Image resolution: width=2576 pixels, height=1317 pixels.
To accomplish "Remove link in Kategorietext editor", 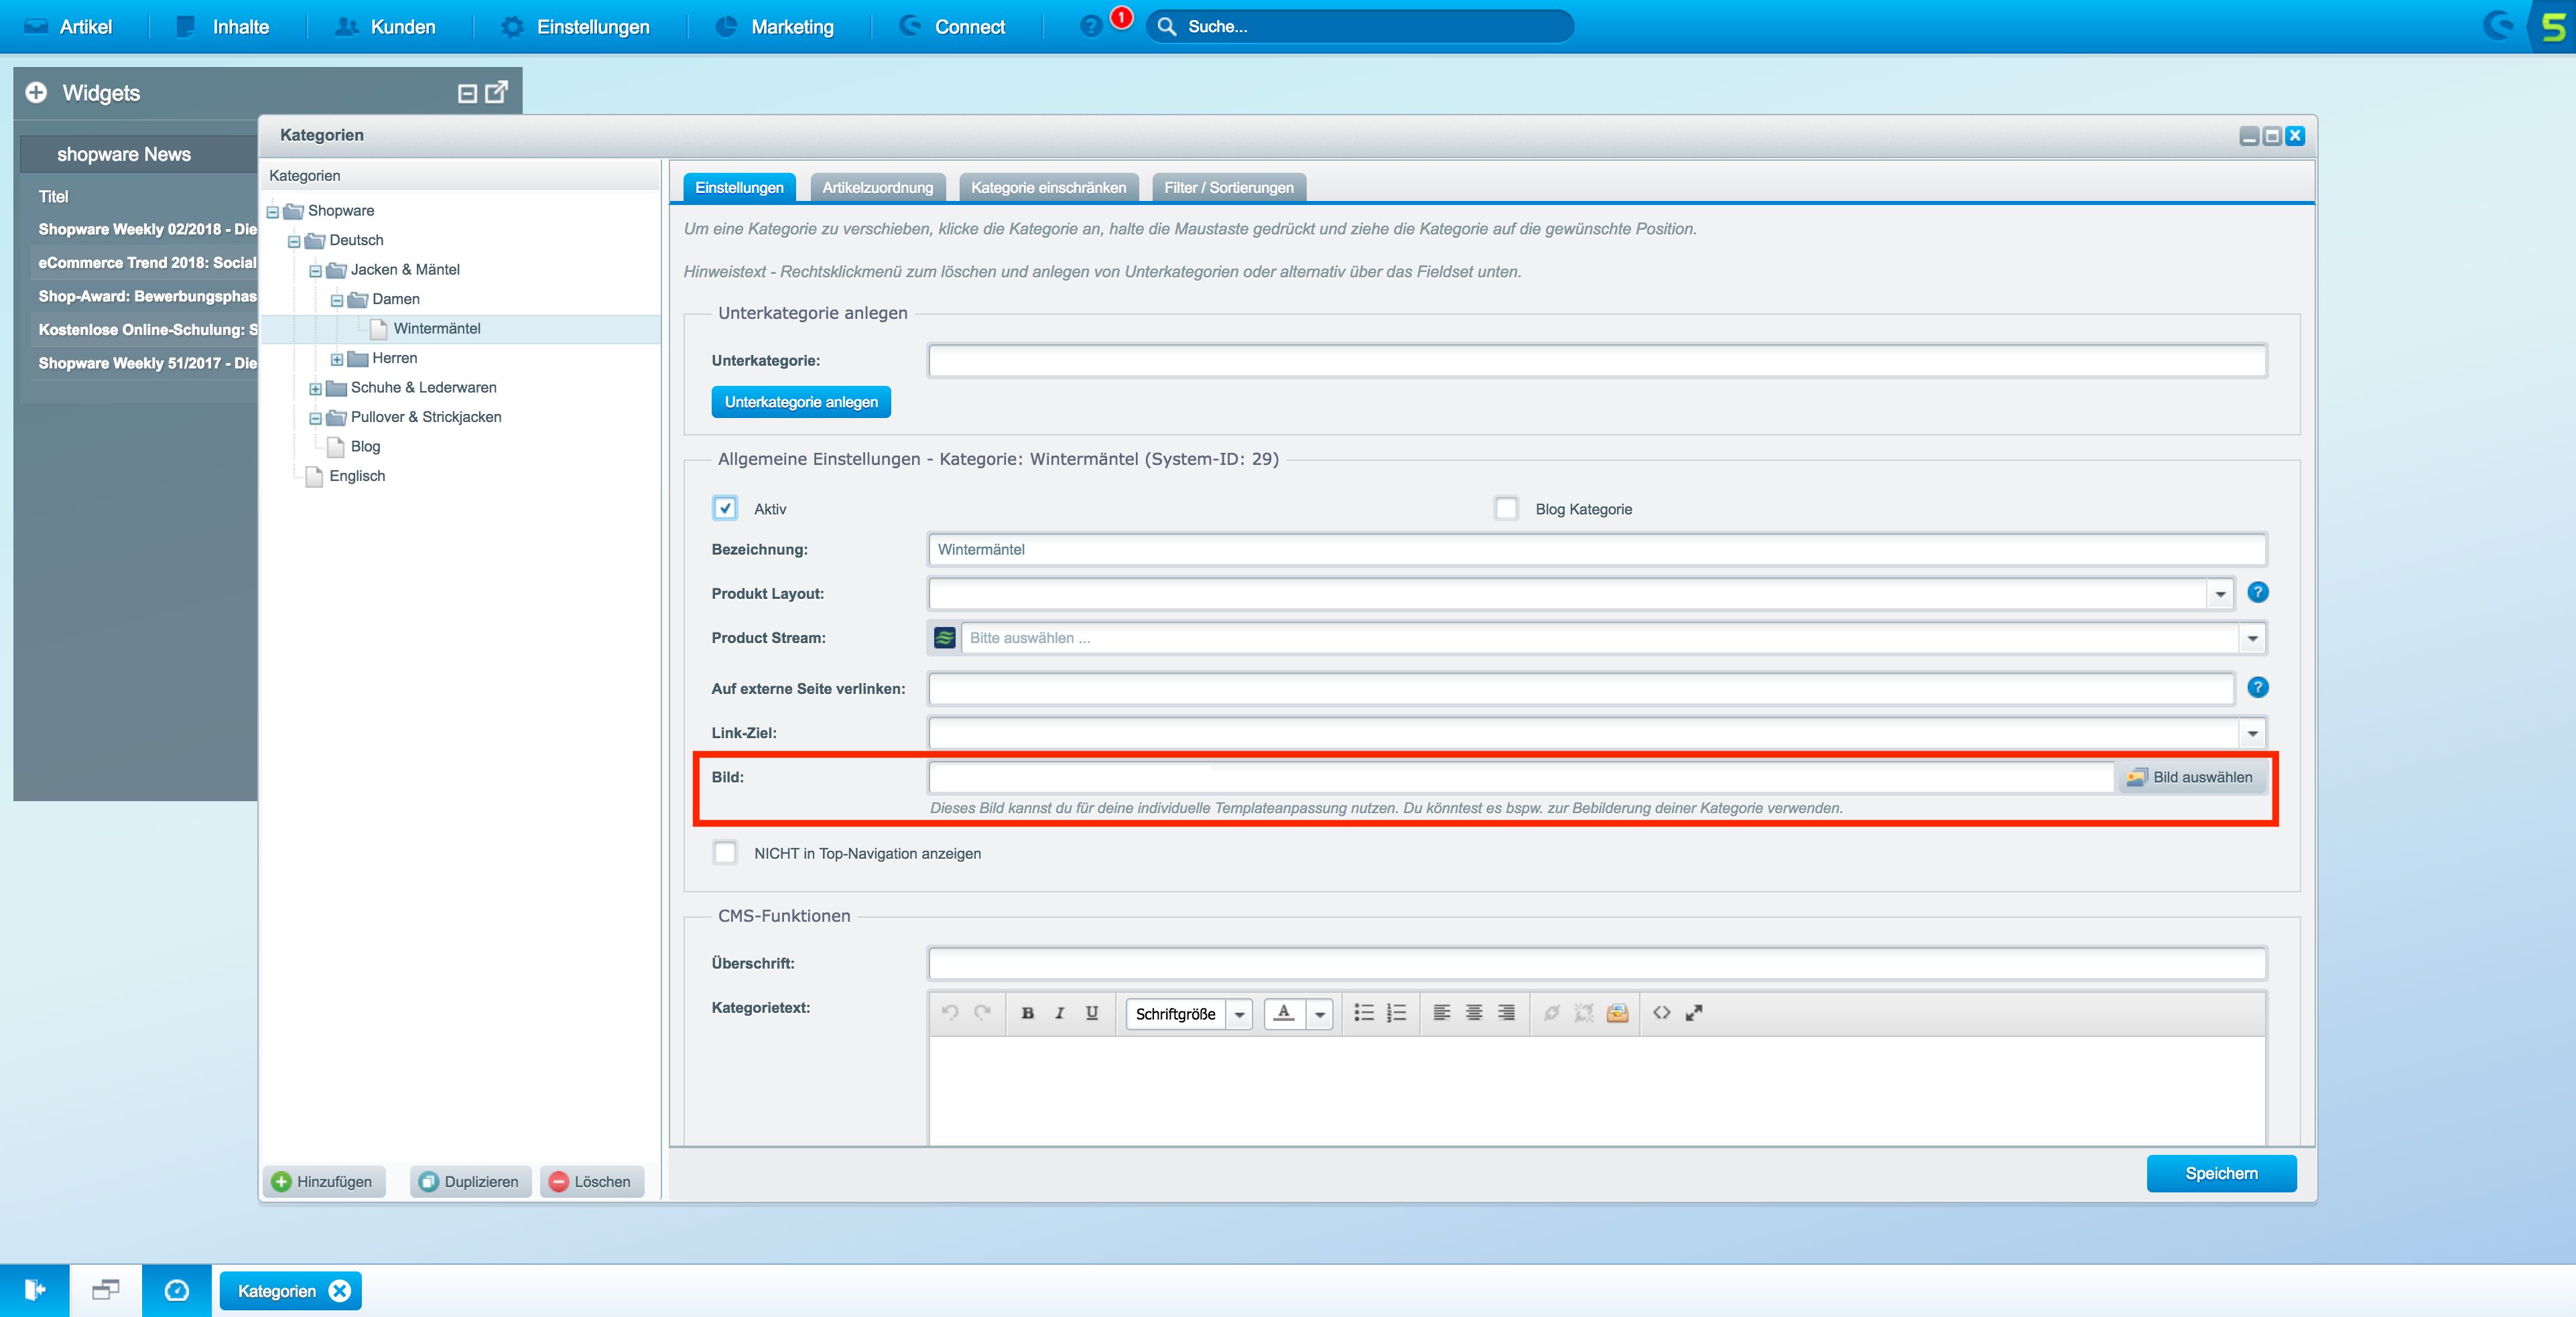I will 1584,1012.
